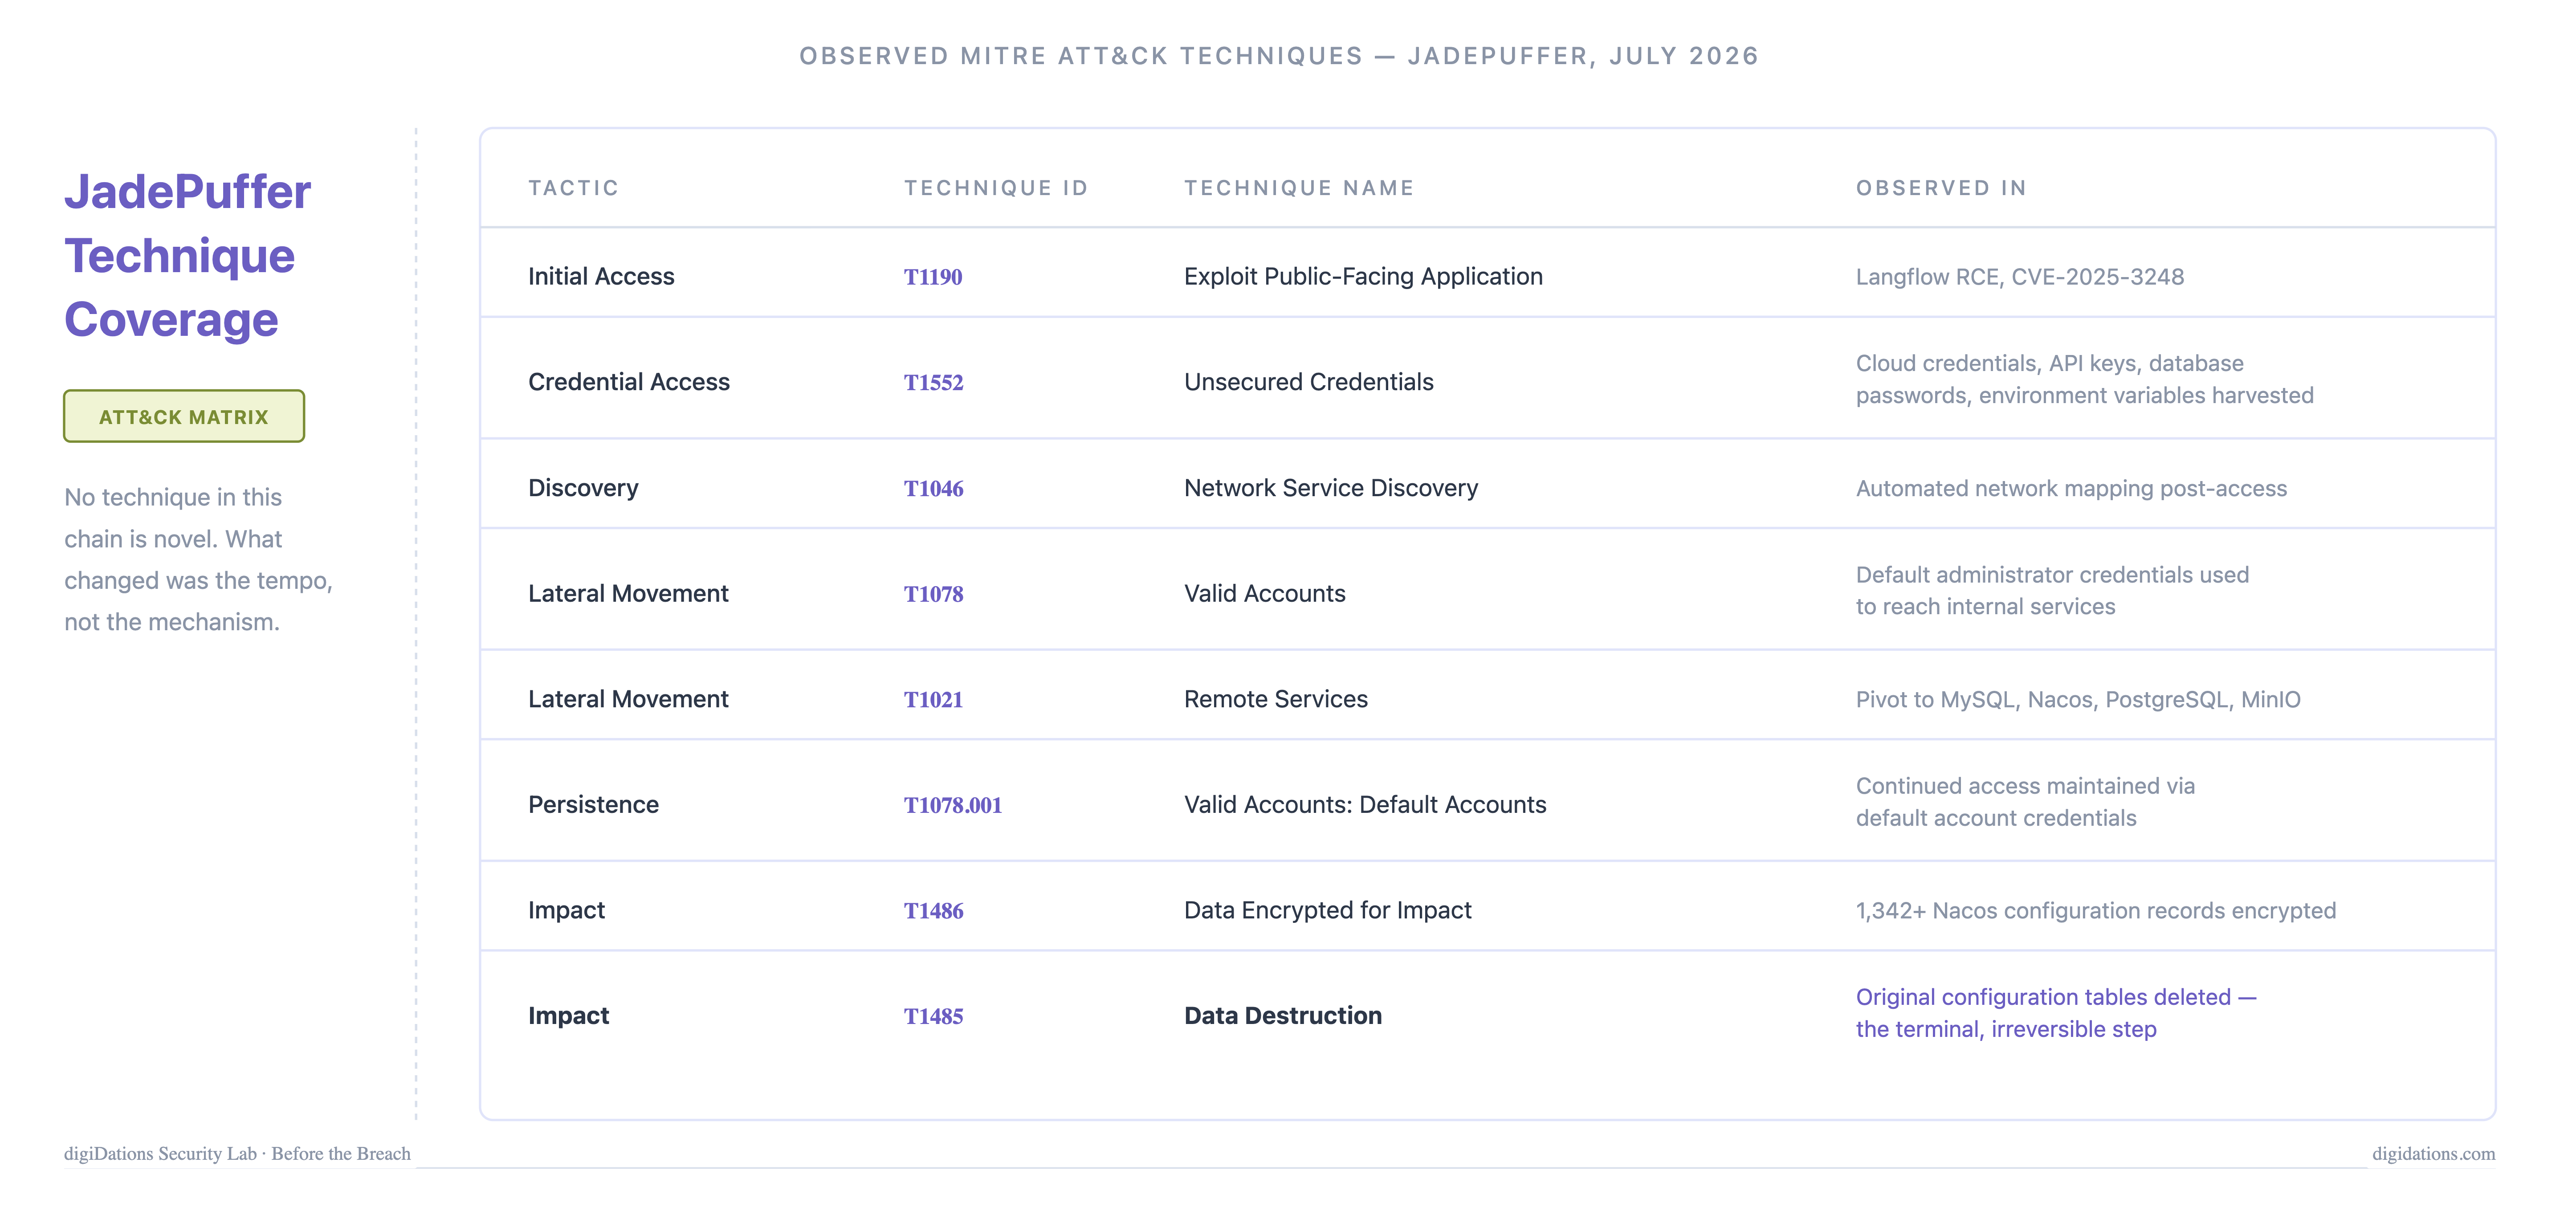Click the ATT&CK MATRIX badge
This screenshot has width=2576, height=1232.
[184, 416]
